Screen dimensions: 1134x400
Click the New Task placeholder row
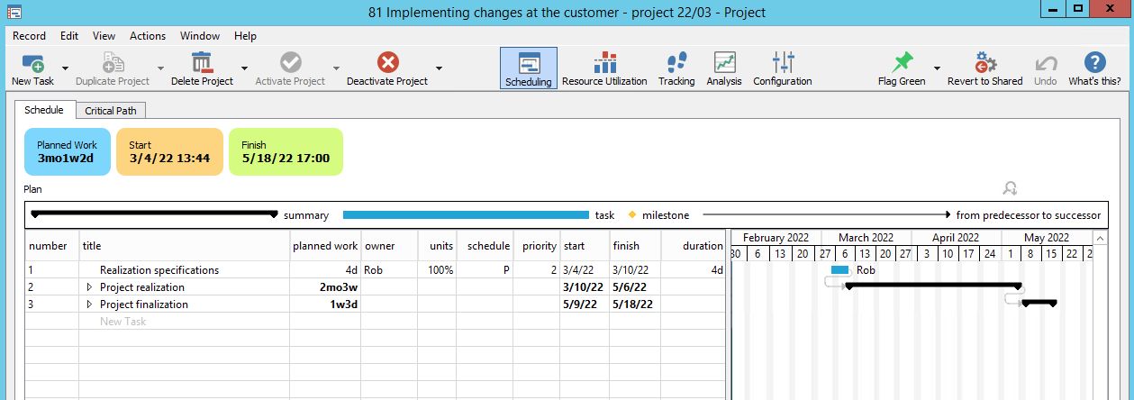point(122,322)
